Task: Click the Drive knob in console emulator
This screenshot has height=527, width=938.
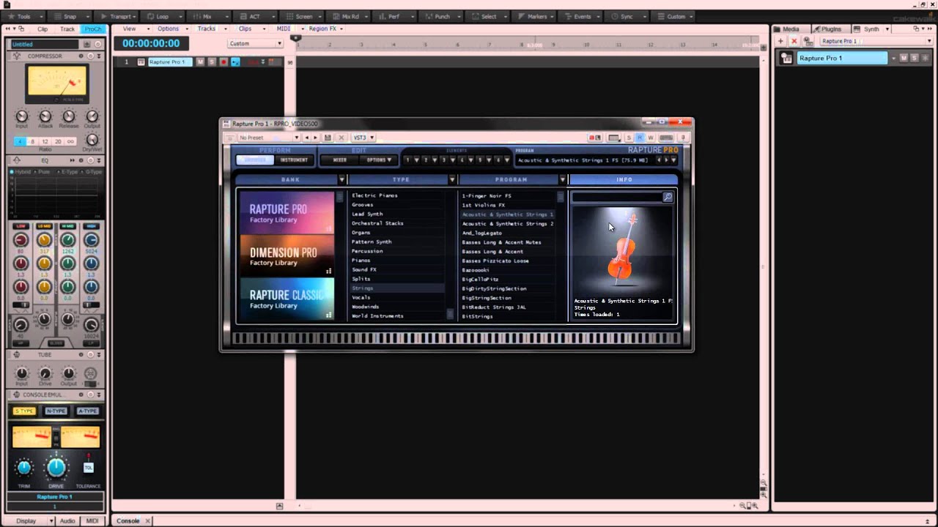Action: click(56, 467)
